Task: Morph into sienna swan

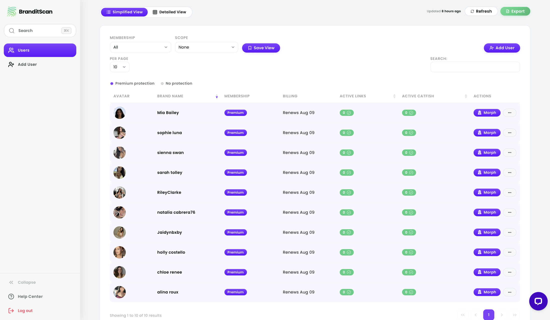Action: (x=487, y=153)
